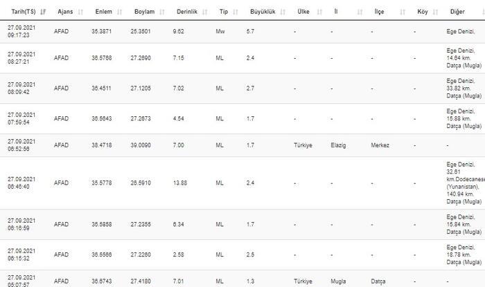This screenshot has height=287, width=485.
Task: Sort İlçe column using arrows
Action: pyautogui.click(x=403, y=12)
